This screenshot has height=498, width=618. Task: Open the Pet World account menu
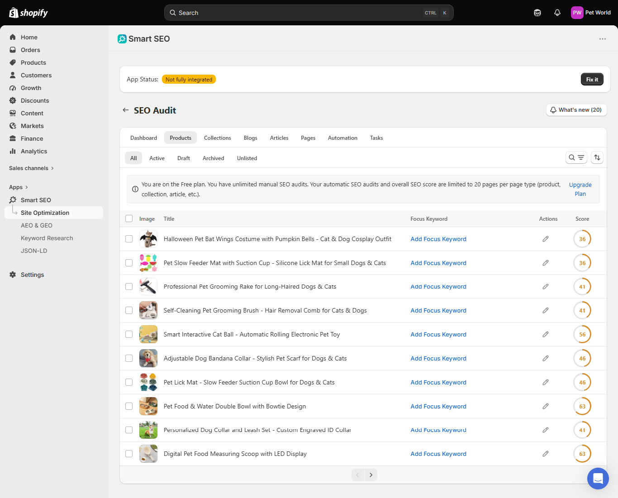pyautogui.click(x=591, y=13)
